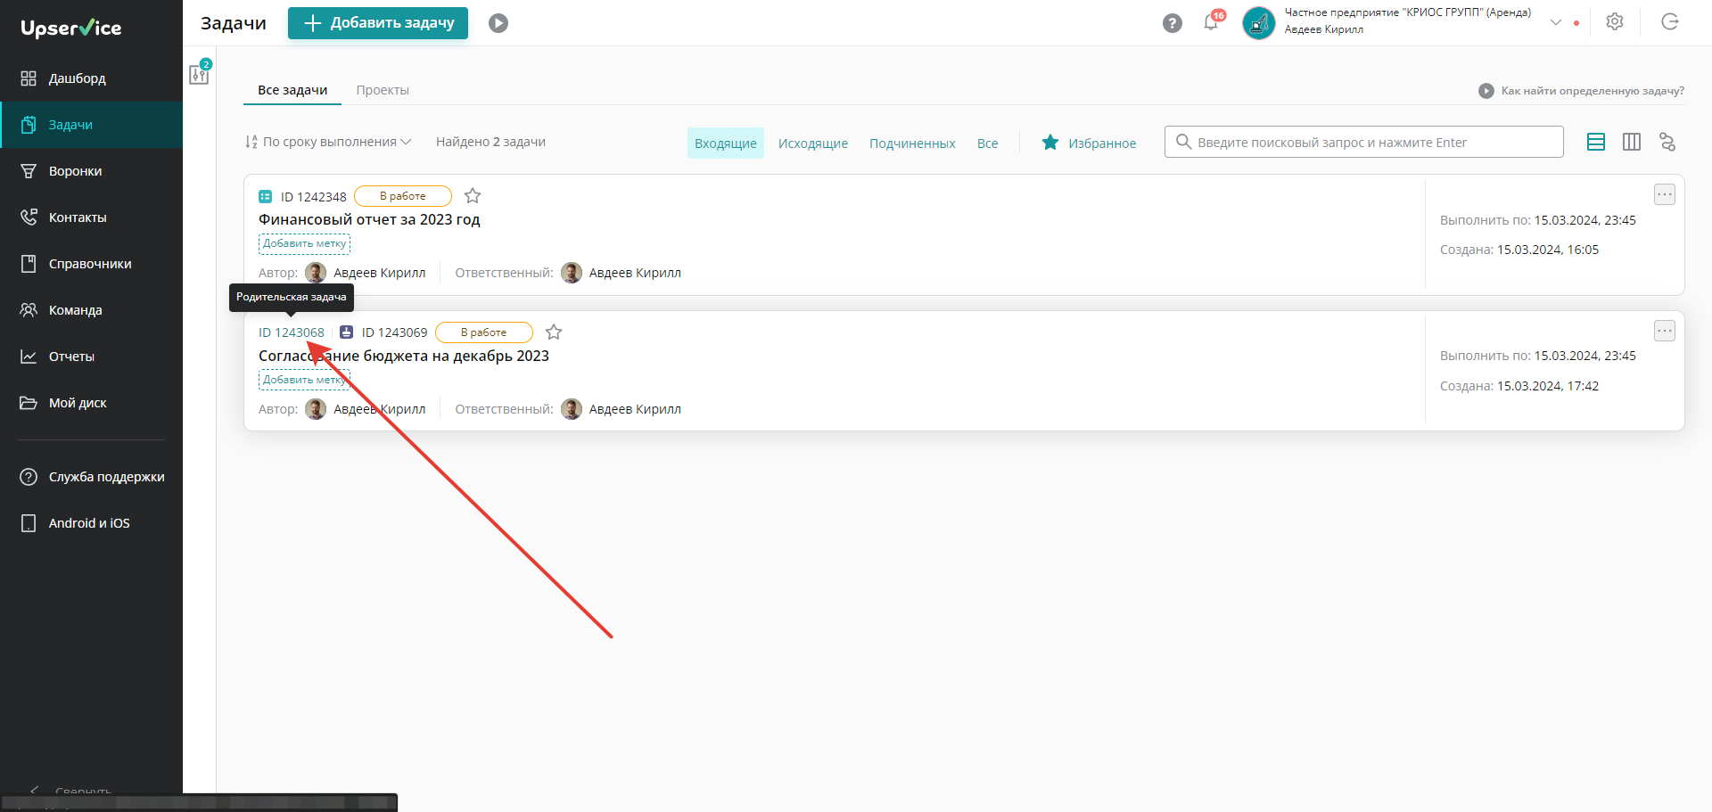The height and width of the screenshot is (812, 1712).
Task: Click Добавить задачу button
Action: click(378, 23)
